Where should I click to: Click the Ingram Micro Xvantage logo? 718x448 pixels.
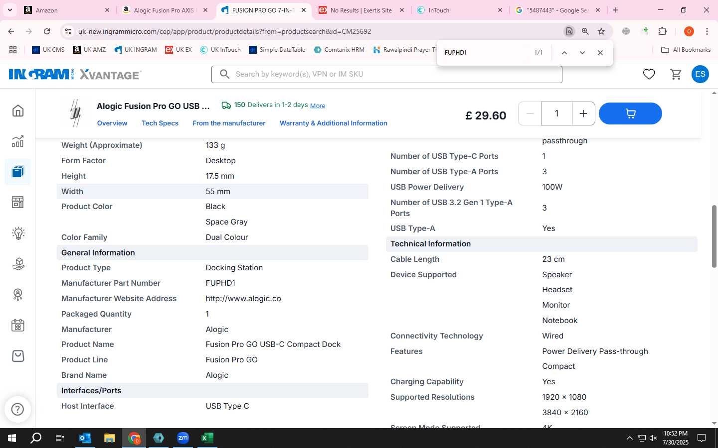click(x=75, y=74)
